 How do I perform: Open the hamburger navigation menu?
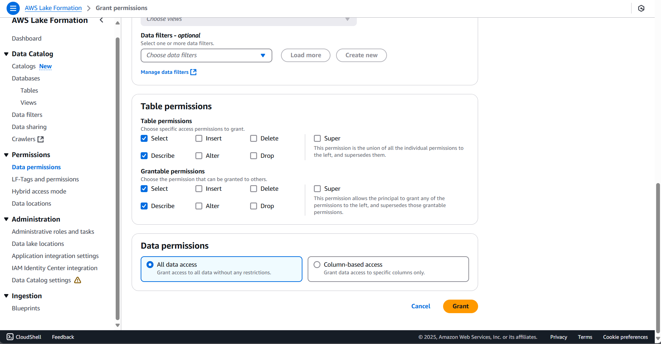coord(13,8)
